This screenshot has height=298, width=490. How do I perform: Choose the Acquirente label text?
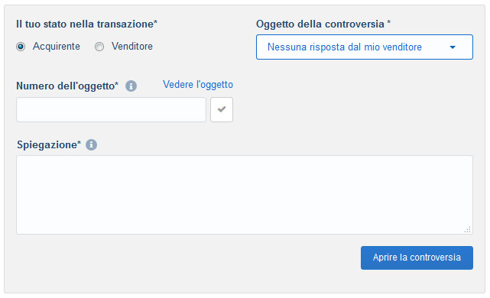coord(57,47)
